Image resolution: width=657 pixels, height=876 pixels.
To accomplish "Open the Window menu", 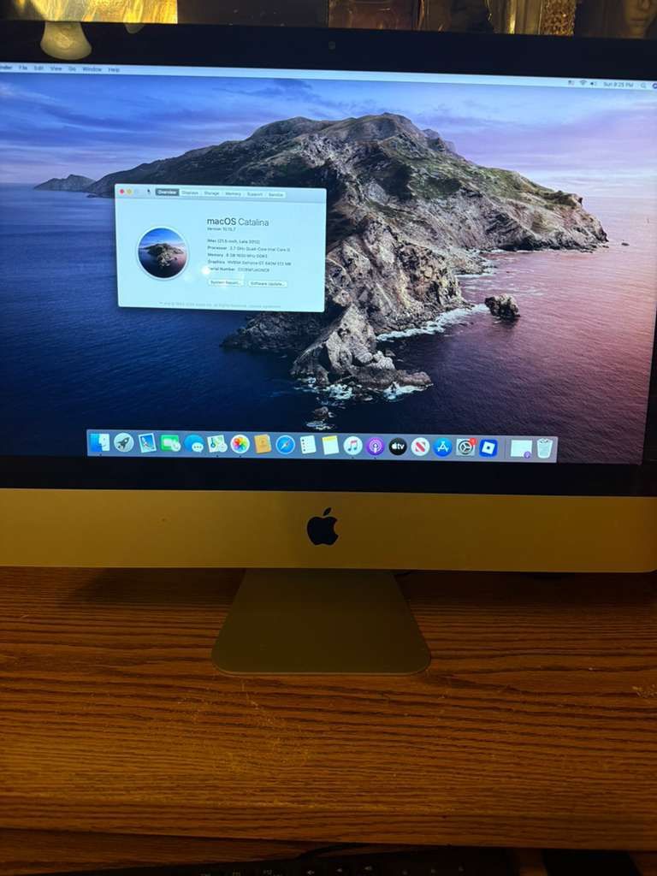I will coord(92,69).
